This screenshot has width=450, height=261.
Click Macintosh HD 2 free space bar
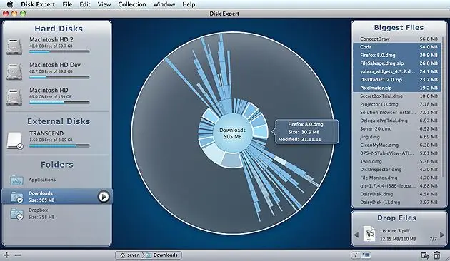(x=59, y=52)
